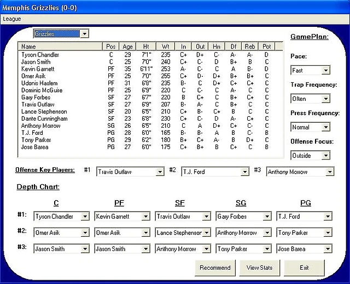
Task: Select Dante Cunningham row in roster
Action: click(150, 118)
